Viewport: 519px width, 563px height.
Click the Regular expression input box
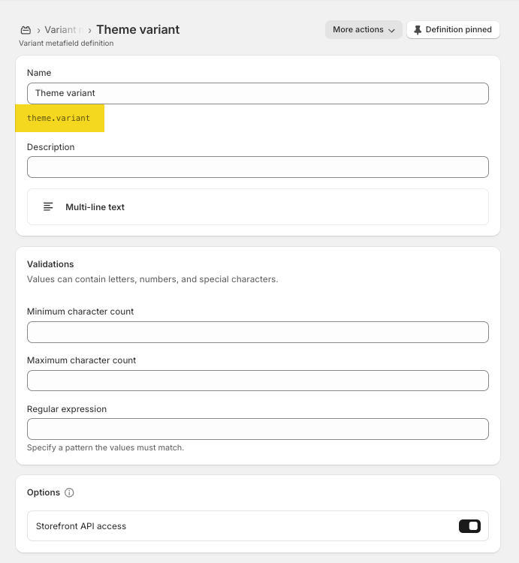coord(258,429)
